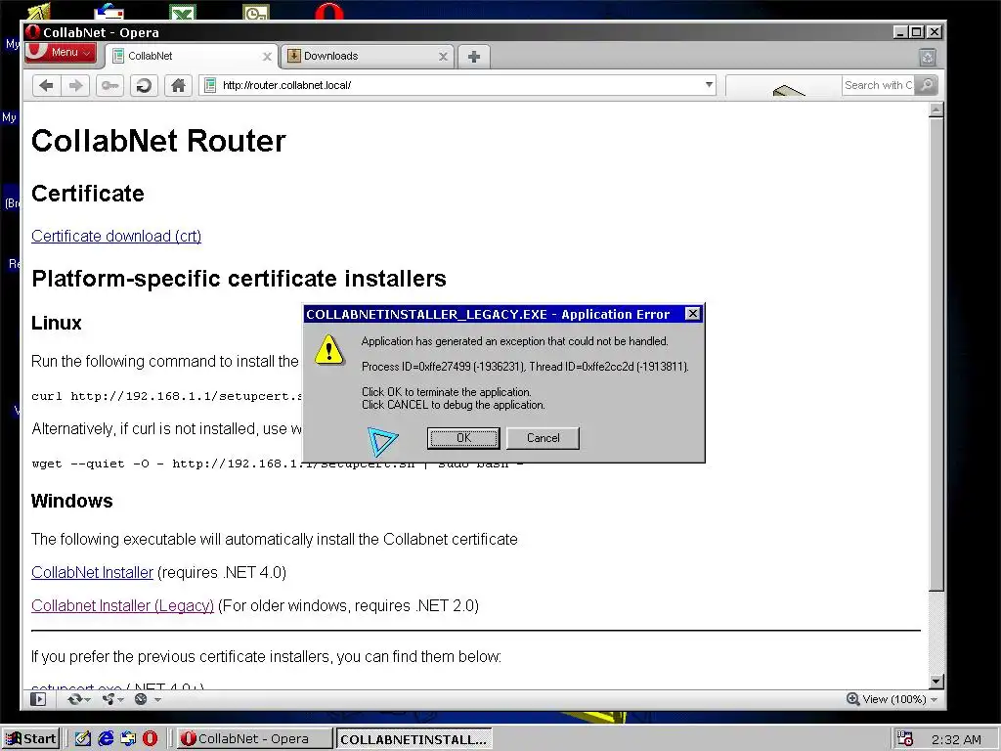This screenshot has width=1001, height=751.
Task: Click the zoom magnifier icon near View
Action: (x=852, y=699)
